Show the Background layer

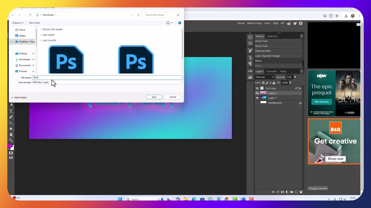pyautogui.click(x=257, y=103)
